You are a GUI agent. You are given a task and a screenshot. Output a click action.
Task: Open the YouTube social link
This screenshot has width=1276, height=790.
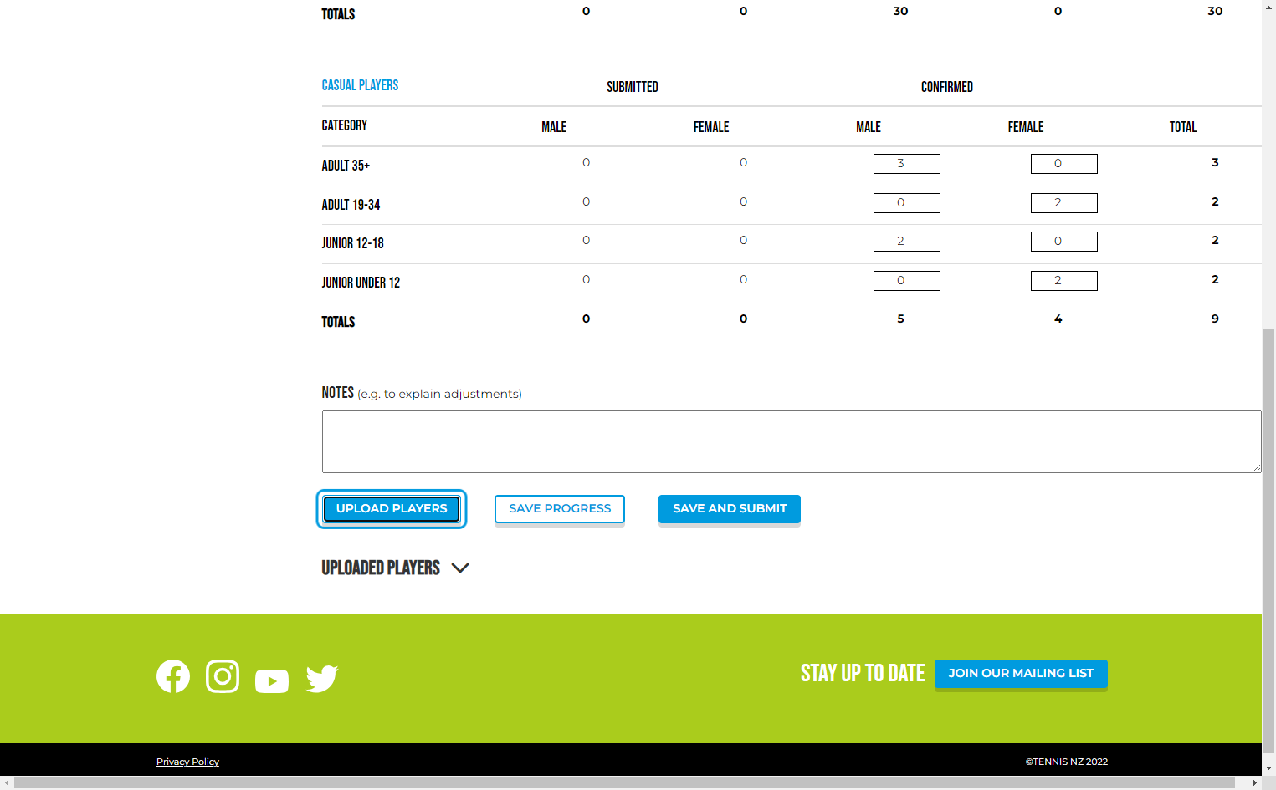tap(272, 681)
